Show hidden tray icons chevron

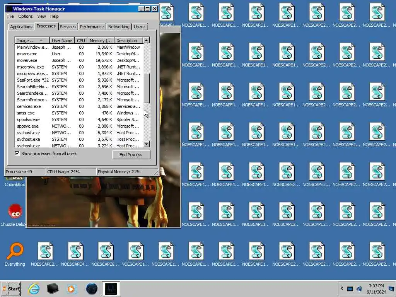pyautogui.click(x=342, y=288)
